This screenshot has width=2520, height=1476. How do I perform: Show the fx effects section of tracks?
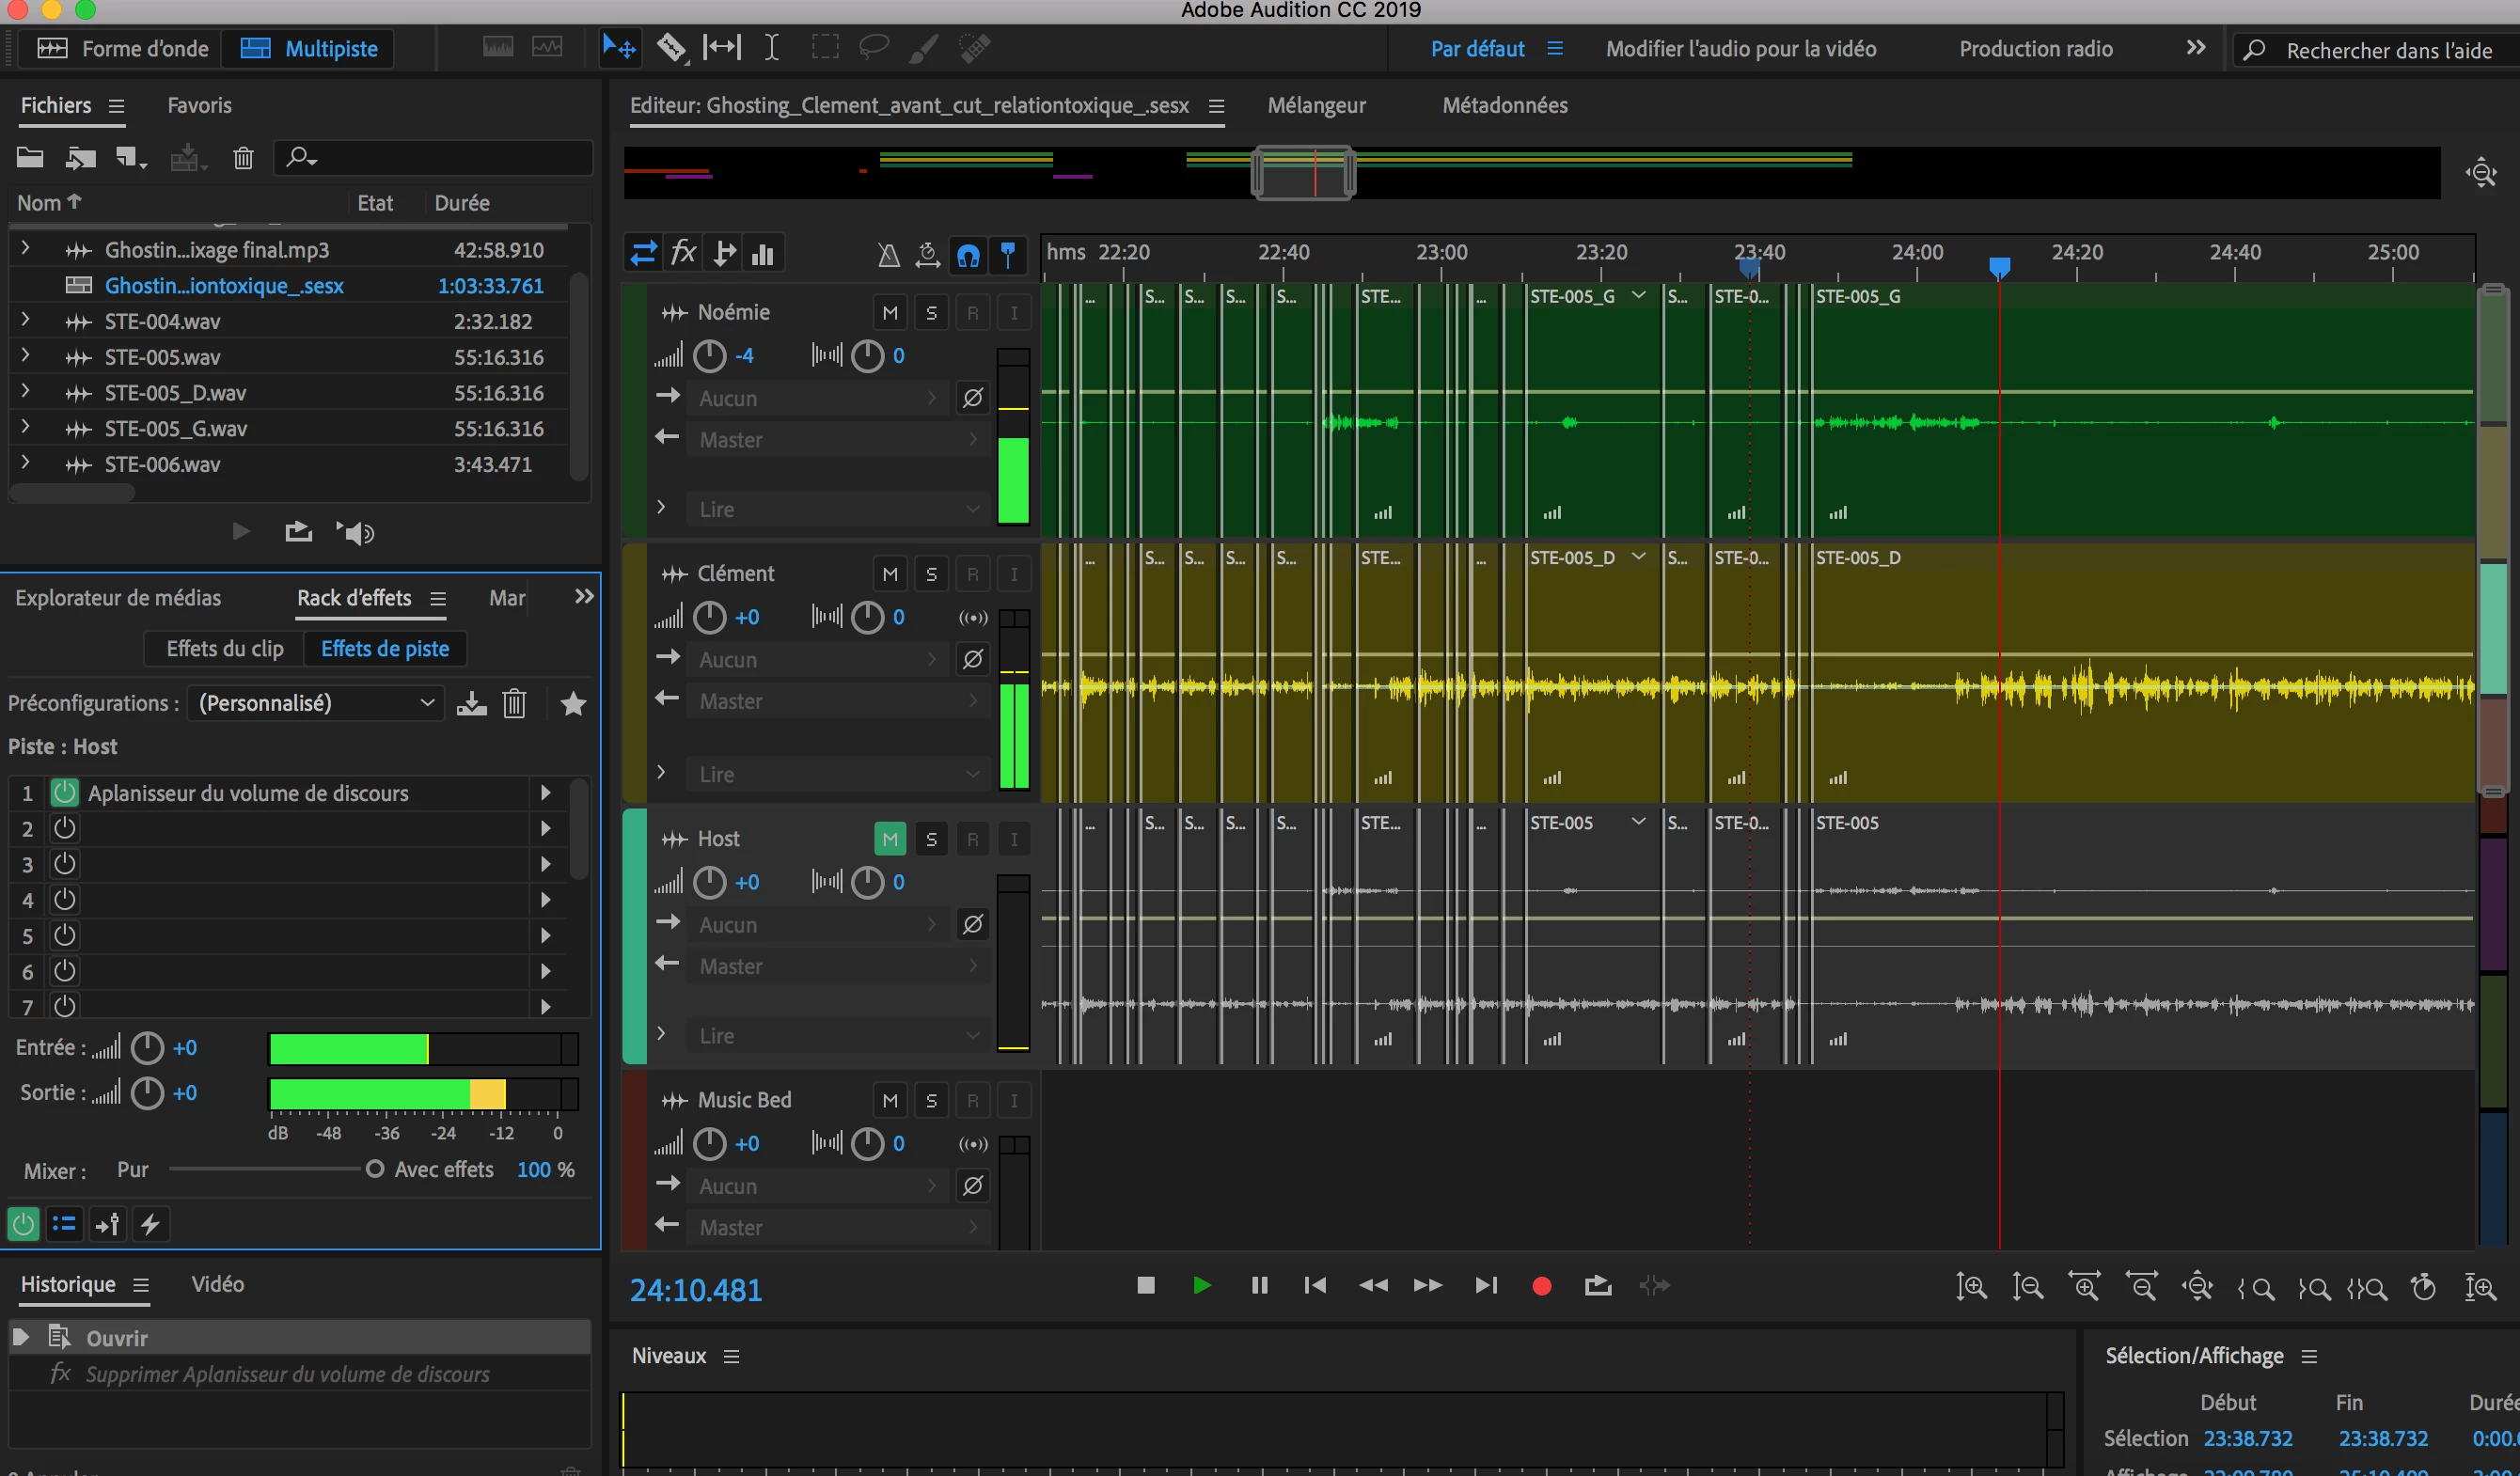683,253
